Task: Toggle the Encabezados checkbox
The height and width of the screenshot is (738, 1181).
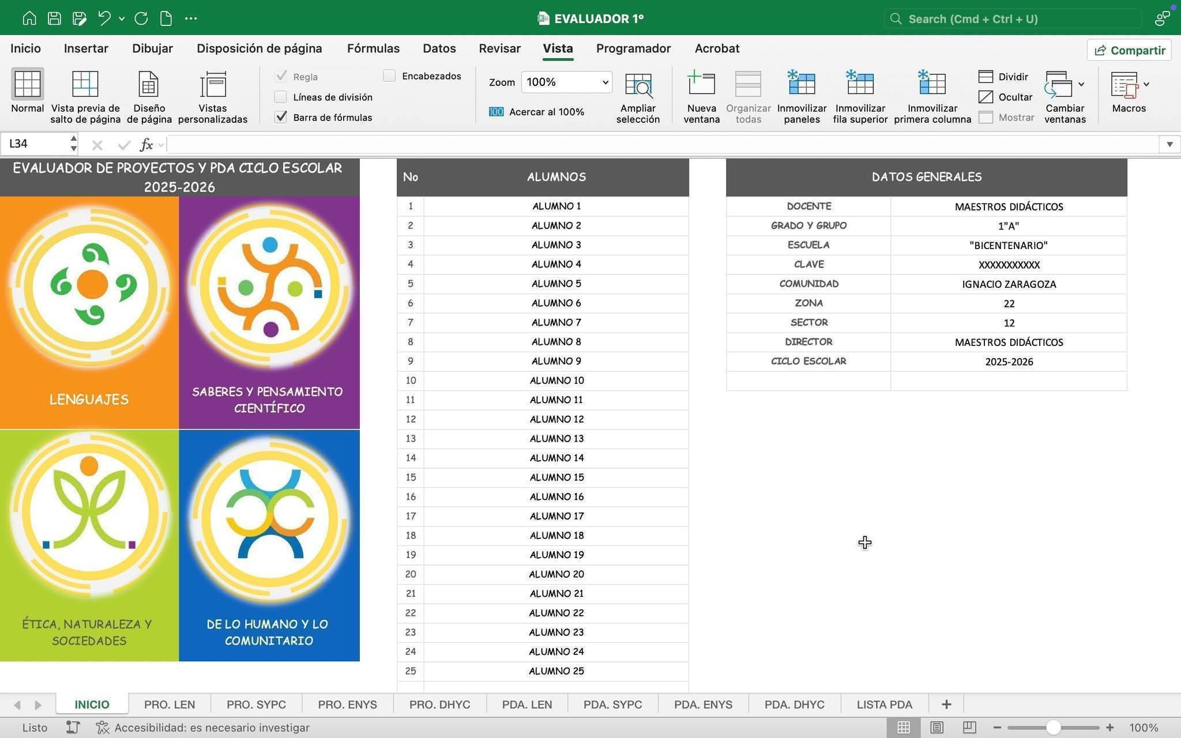Action: [389, 76]
